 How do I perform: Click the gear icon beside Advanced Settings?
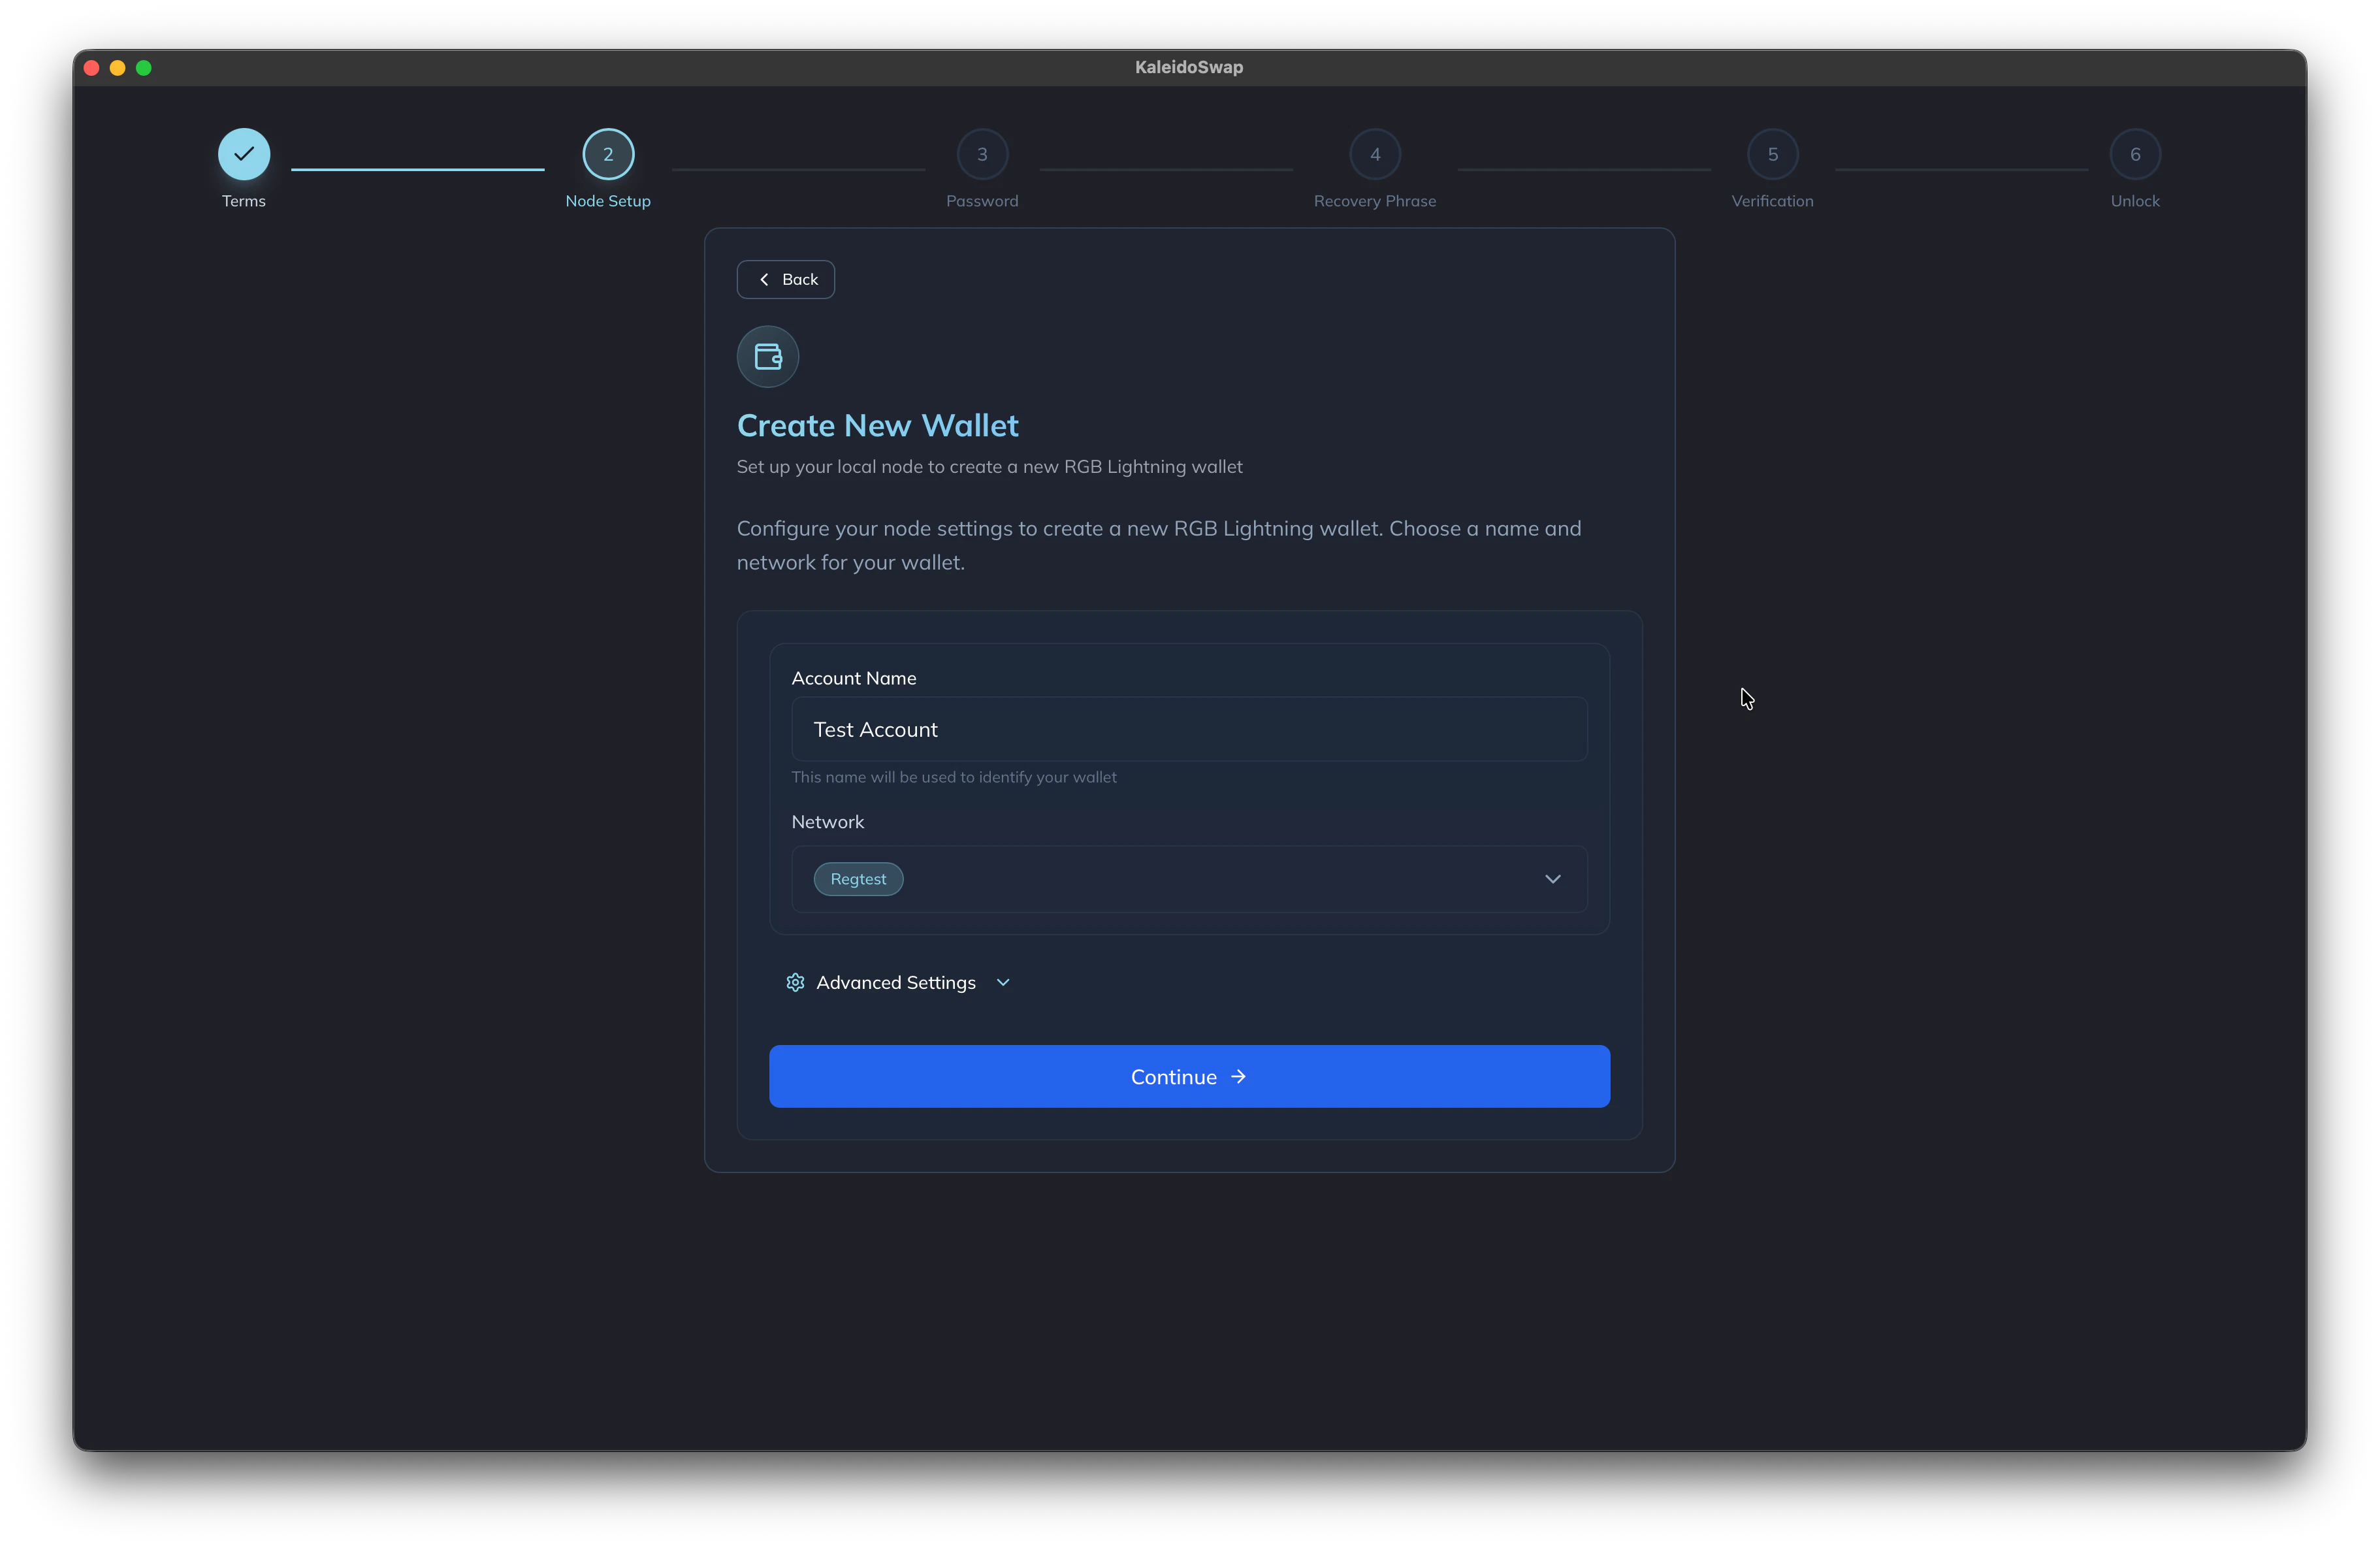click(x=795, y=982)
